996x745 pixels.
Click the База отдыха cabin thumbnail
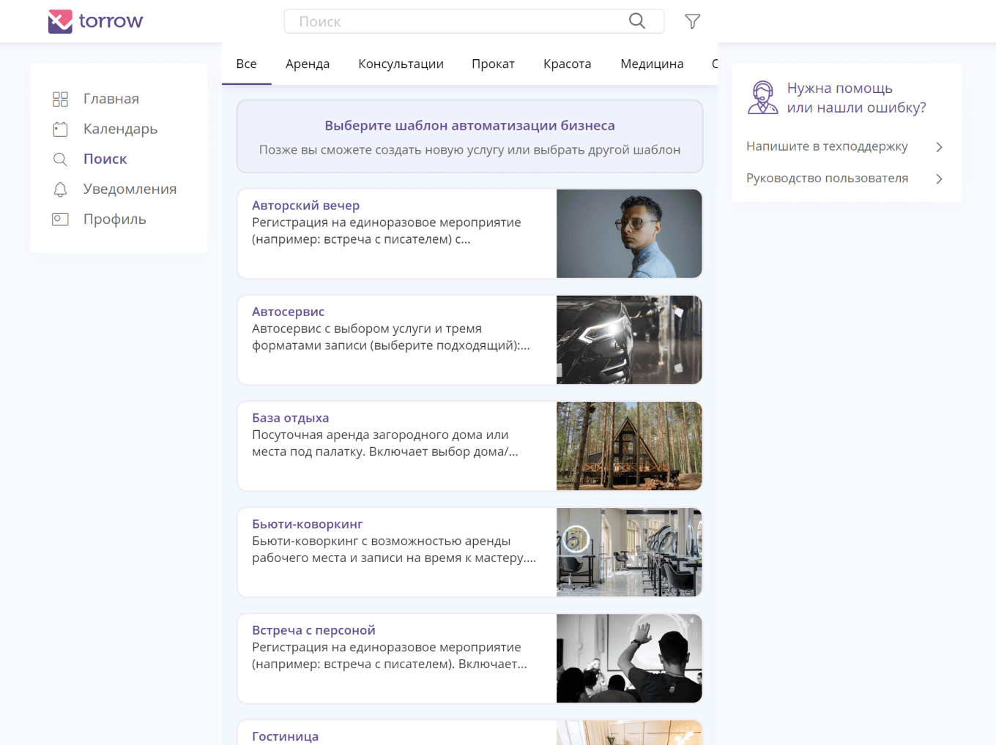628,446
